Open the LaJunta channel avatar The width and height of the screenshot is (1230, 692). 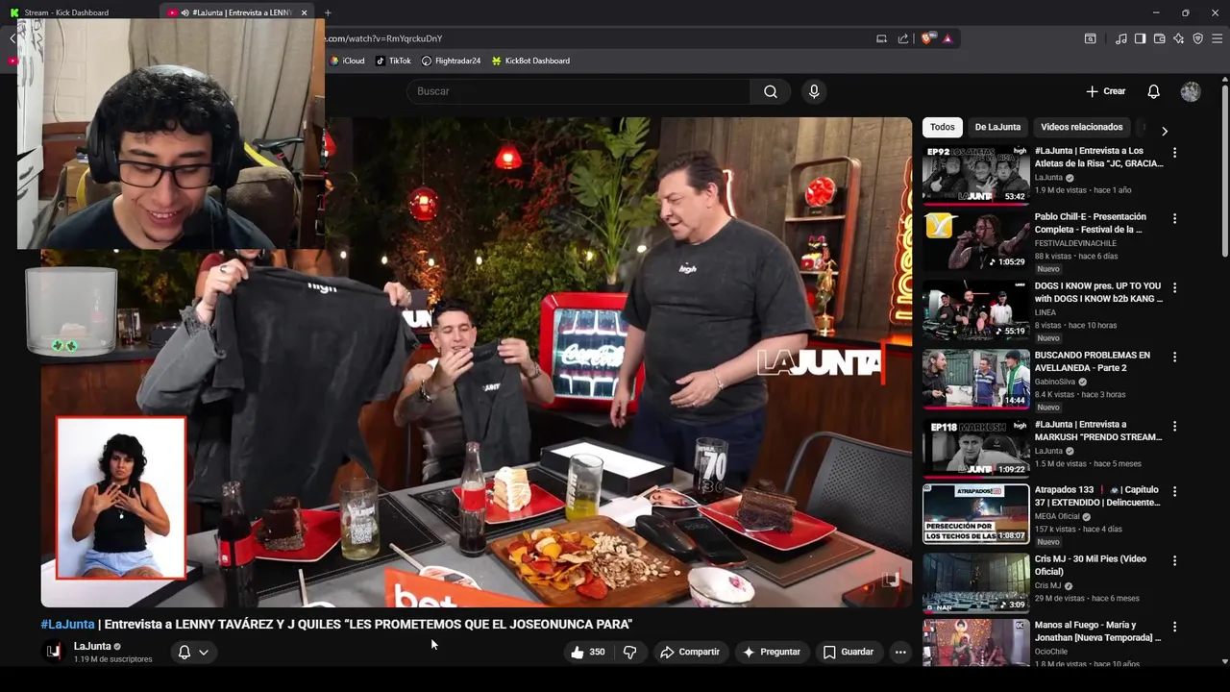54,652
